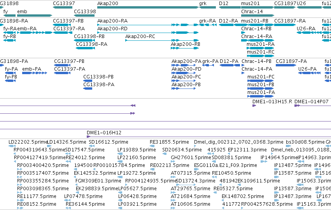Click EST RE31855.5prime label
Screen dimensions: 331x210
pos(169,142)
